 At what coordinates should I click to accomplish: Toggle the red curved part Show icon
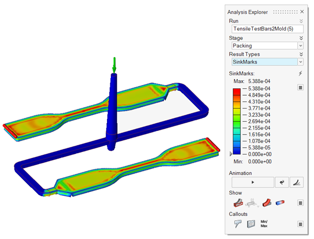(267, 202)
